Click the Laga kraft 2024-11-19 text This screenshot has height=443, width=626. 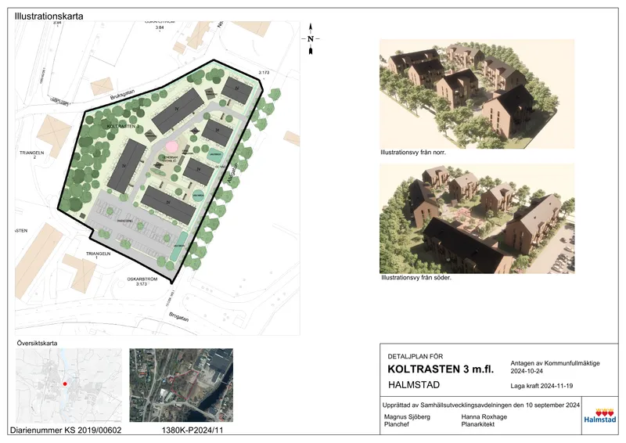(x=541, y=386)
